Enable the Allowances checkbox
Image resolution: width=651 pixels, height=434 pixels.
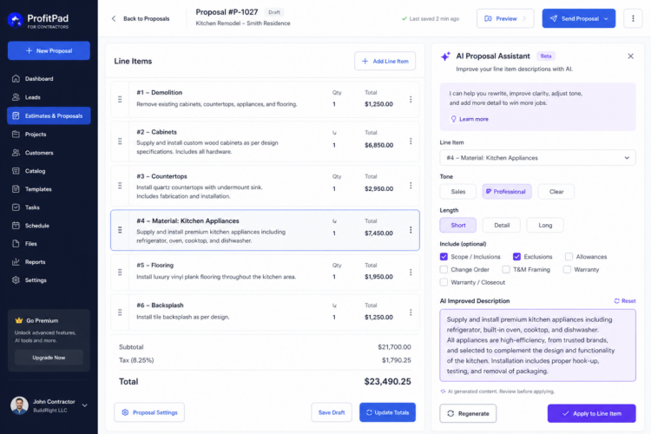(x=569, y=257)
